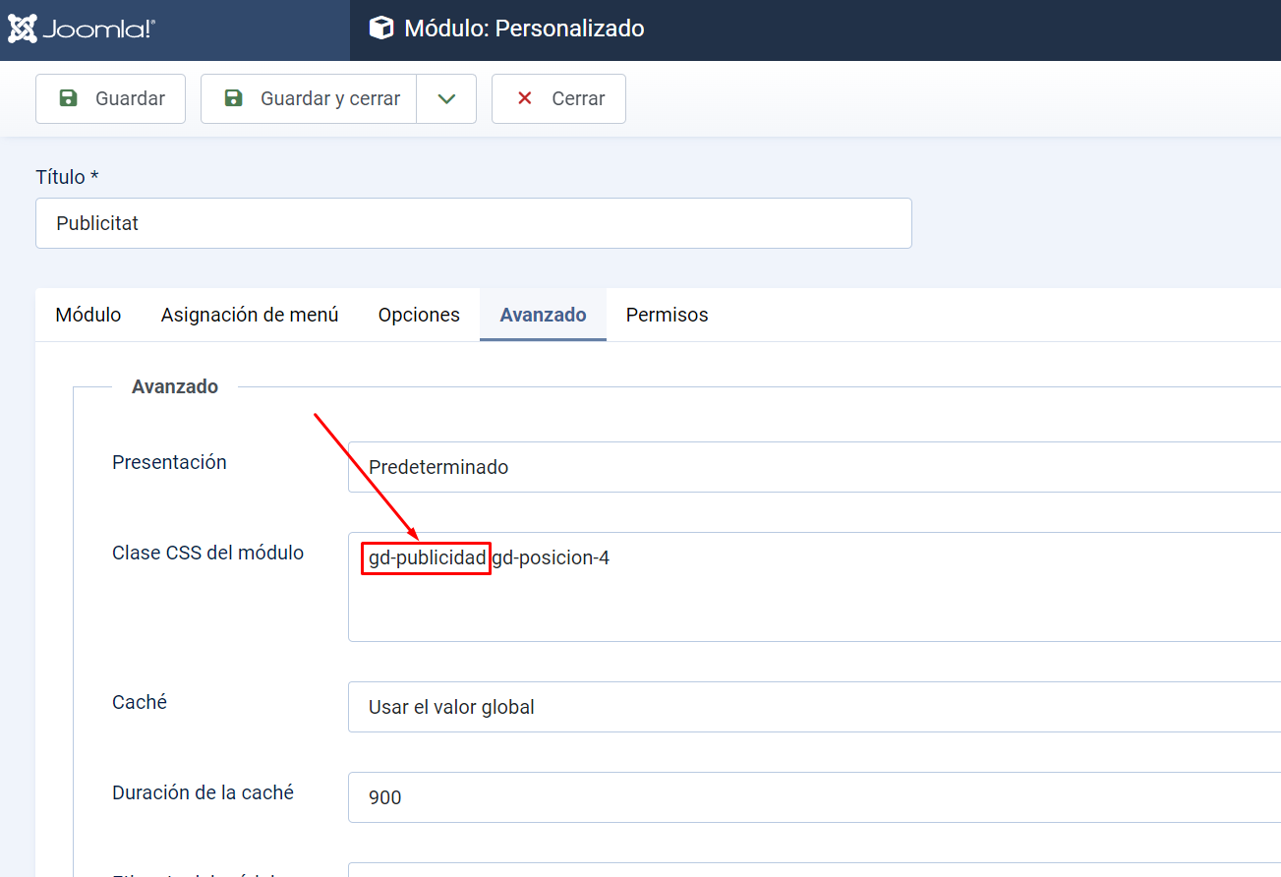Open the Permisos tab

(x=667, y=315)
